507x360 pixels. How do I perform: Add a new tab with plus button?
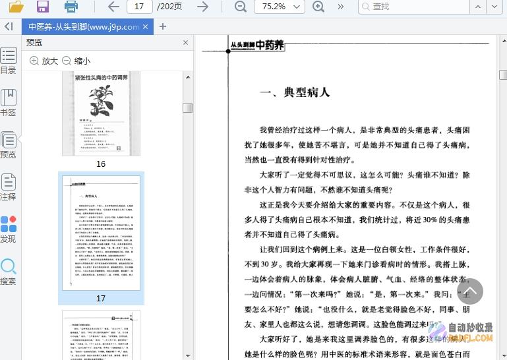pyautogui.click(x=163, y=26)
